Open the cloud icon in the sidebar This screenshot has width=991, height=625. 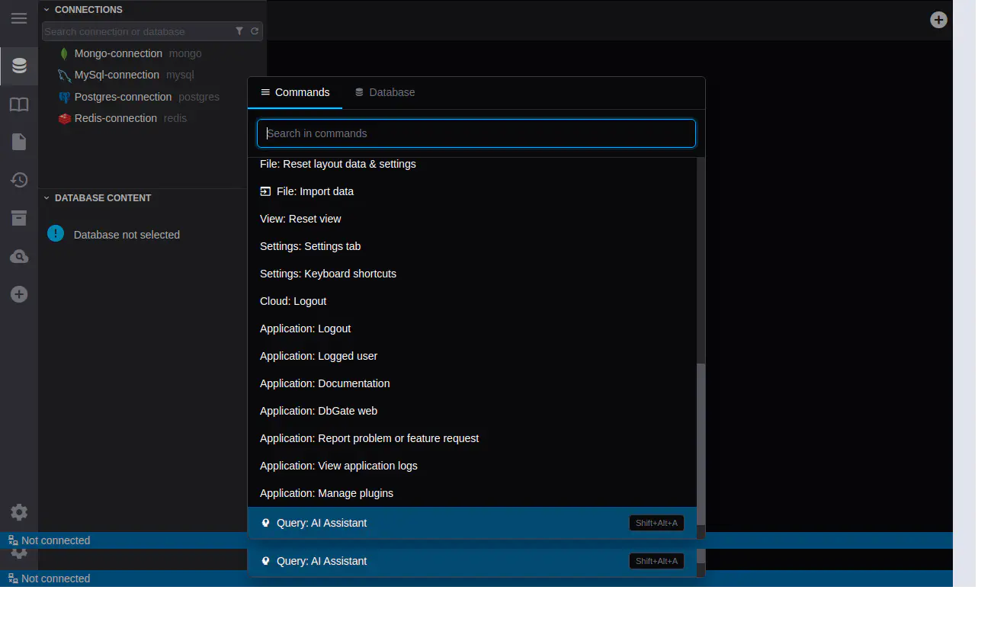click(19, 257)
